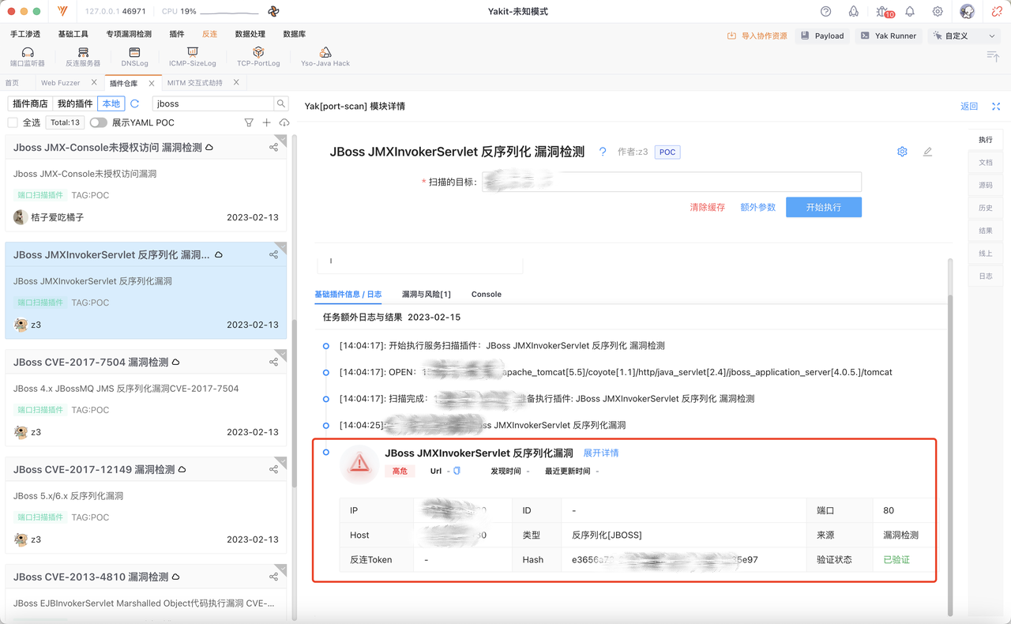This screenshot has height=624, width=1011.
Task: Open the 反连服务器 reverse server tool
Action: [83, 57]
